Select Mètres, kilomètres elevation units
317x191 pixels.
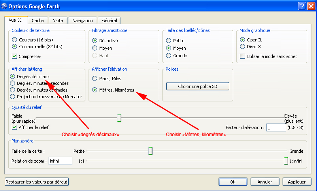pos(94,90)
